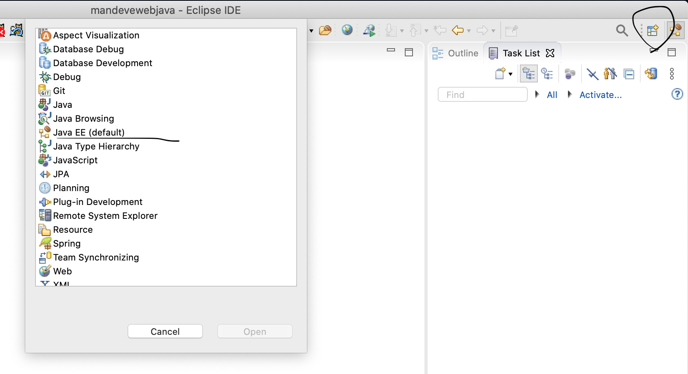Select the Resource perspective

coord(166,230)
